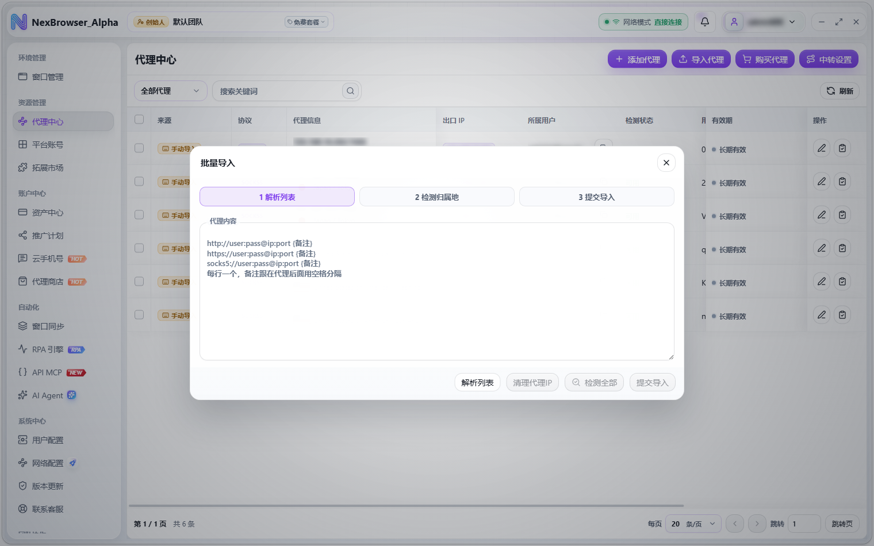Click the 检测全部 button
This screenshot has width=874, height=546.
(x=594, y=382)
